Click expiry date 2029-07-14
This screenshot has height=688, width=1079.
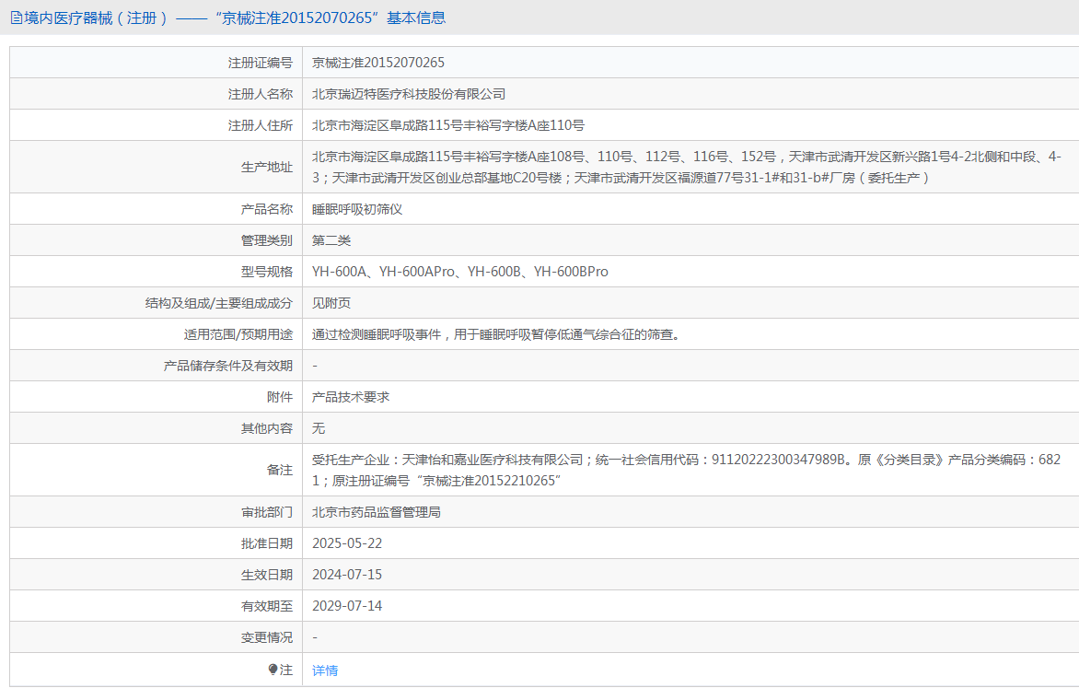(347, 606)
